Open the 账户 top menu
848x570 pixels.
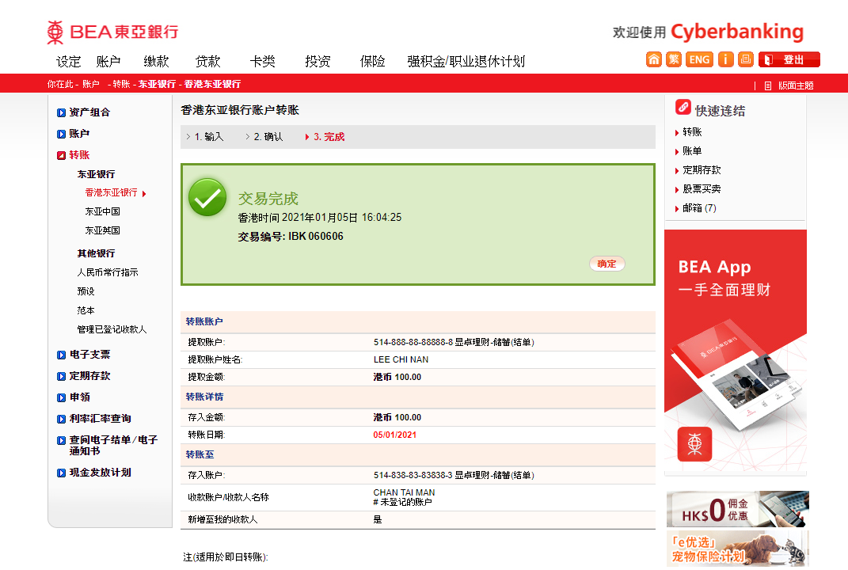point(108,61)
